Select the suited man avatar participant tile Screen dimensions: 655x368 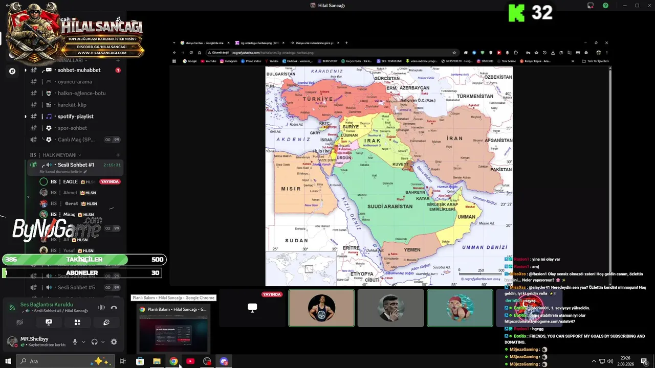[390, 308]
